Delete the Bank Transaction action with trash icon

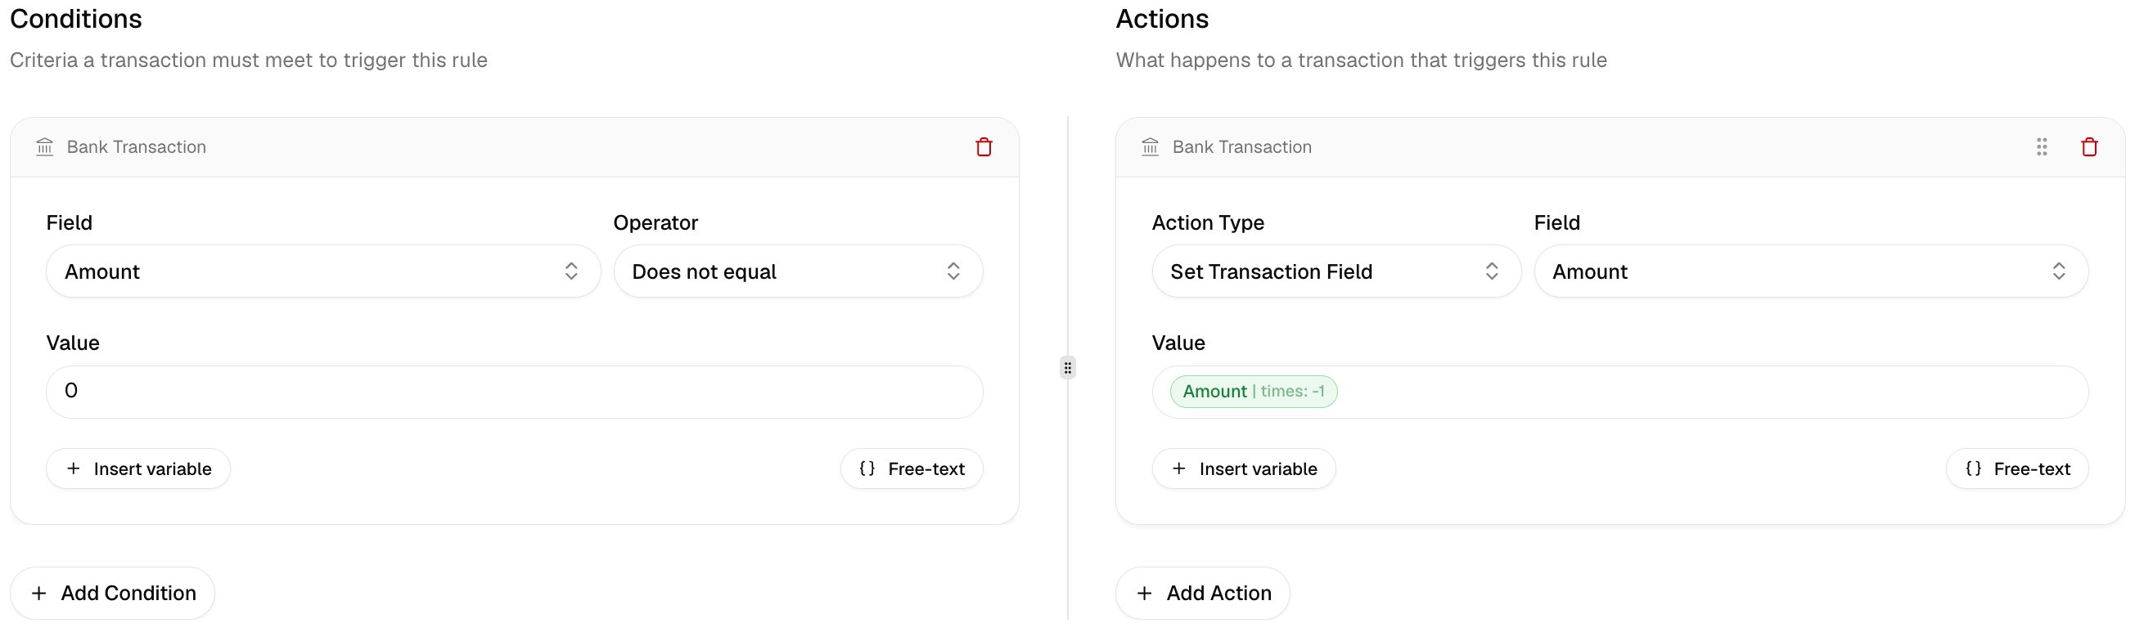pos(2089,147)
